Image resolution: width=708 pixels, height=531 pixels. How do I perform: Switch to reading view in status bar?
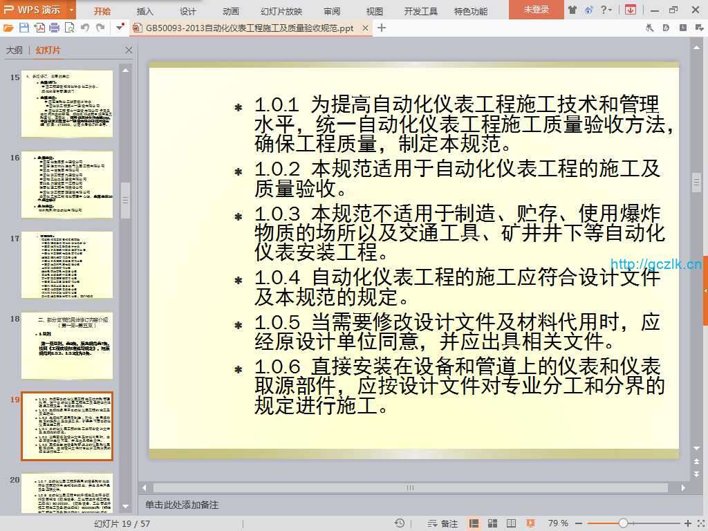[511, 523]
